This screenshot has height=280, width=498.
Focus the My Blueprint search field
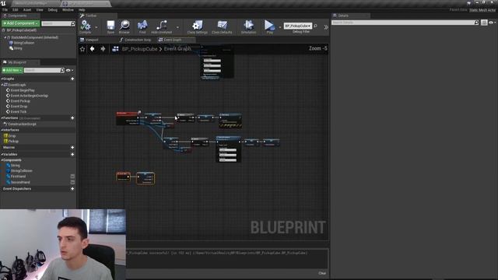tap(42, 70)
